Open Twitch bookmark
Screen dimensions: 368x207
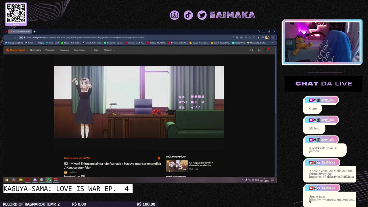tap(29, 43)
